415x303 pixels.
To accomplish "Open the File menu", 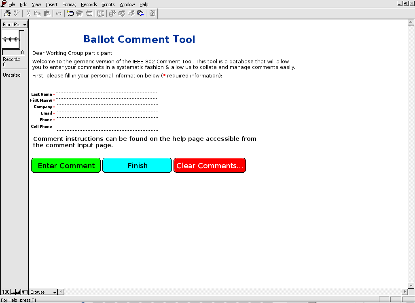I will (x=12, y=4).
